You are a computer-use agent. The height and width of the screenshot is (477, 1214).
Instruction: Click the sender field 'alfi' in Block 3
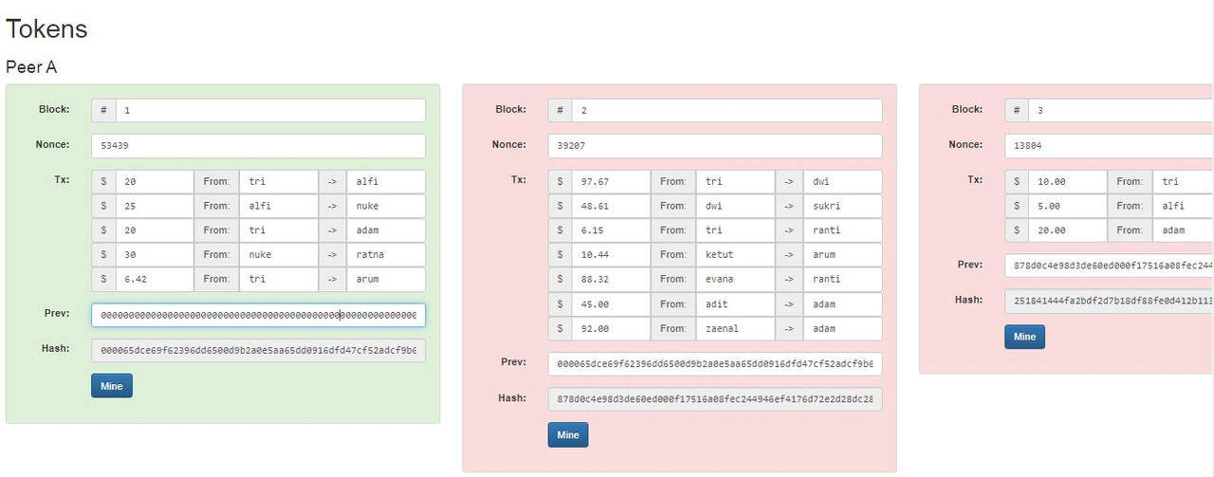click(x=1183, y=206)
